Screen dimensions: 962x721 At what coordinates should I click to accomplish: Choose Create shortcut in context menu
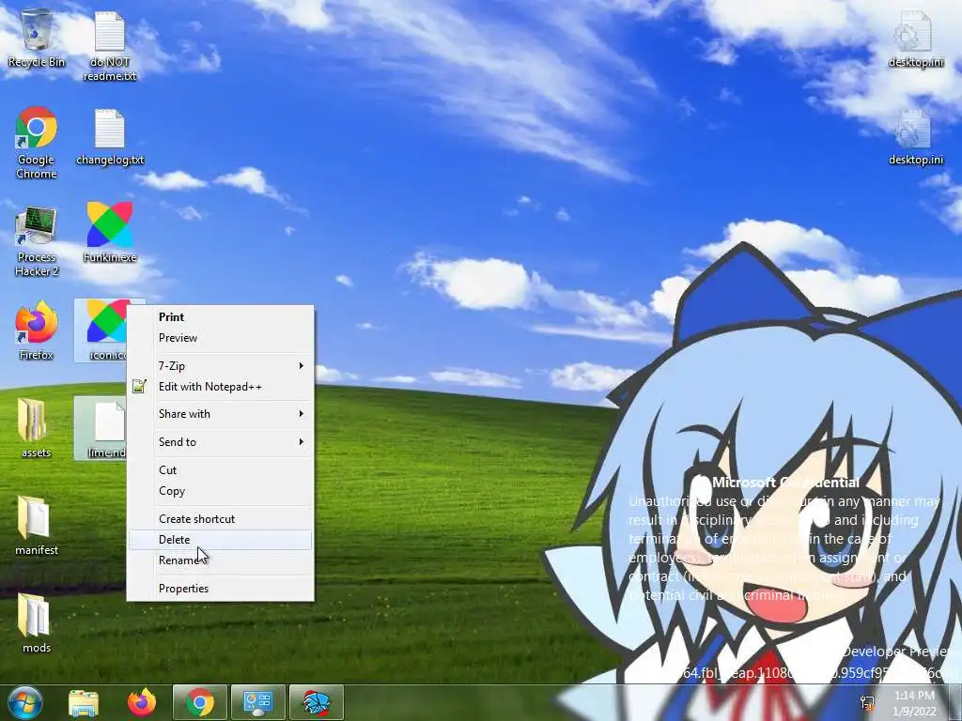tap(220, 519)
